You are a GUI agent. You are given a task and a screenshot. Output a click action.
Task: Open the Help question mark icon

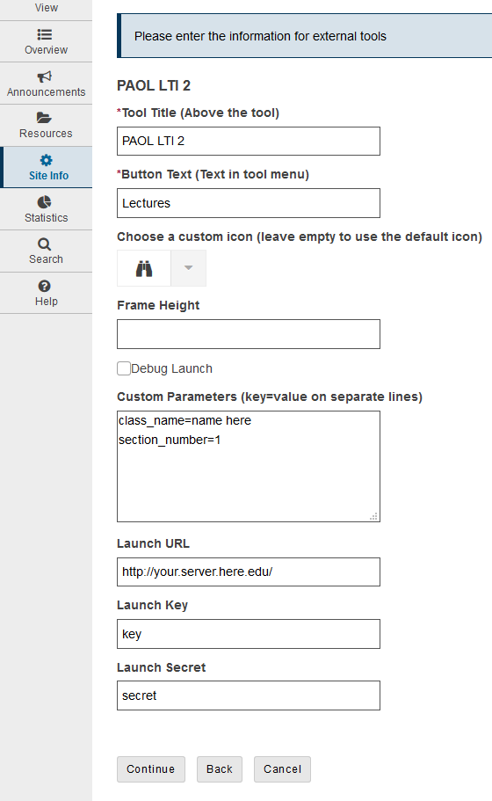[x=45, y=286]
